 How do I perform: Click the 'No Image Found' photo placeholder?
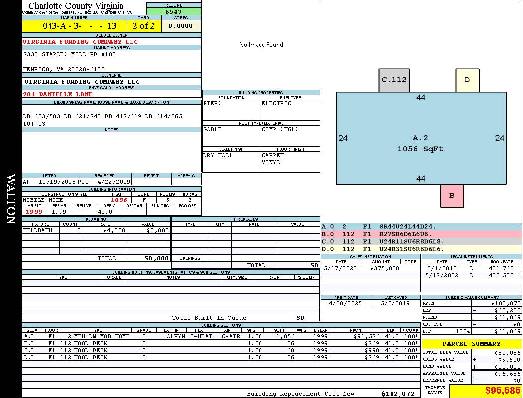261,45
